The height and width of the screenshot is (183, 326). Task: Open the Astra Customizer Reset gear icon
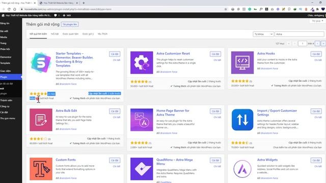142,63
